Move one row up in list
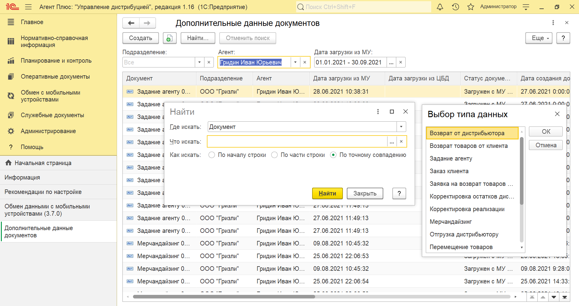Viewport: 579px width, 306px height. click(543, 297)
